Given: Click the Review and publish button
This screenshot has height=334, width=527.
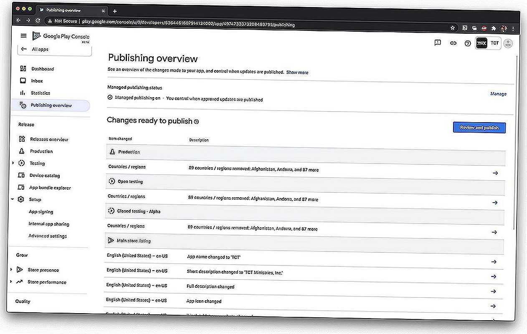Looking at the screenshot, I should (479, 128).
